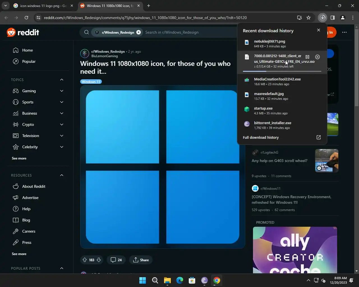The width and height of the screenshot is (359, 287).
Task: Collapse the TOPICS section
Action: pyautogui.click(x=62, y=80)
